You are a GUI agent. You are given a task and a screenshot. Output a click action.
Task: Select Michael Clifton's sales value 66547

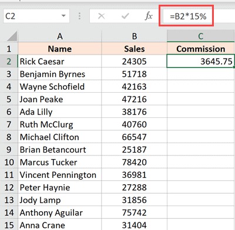135,137
